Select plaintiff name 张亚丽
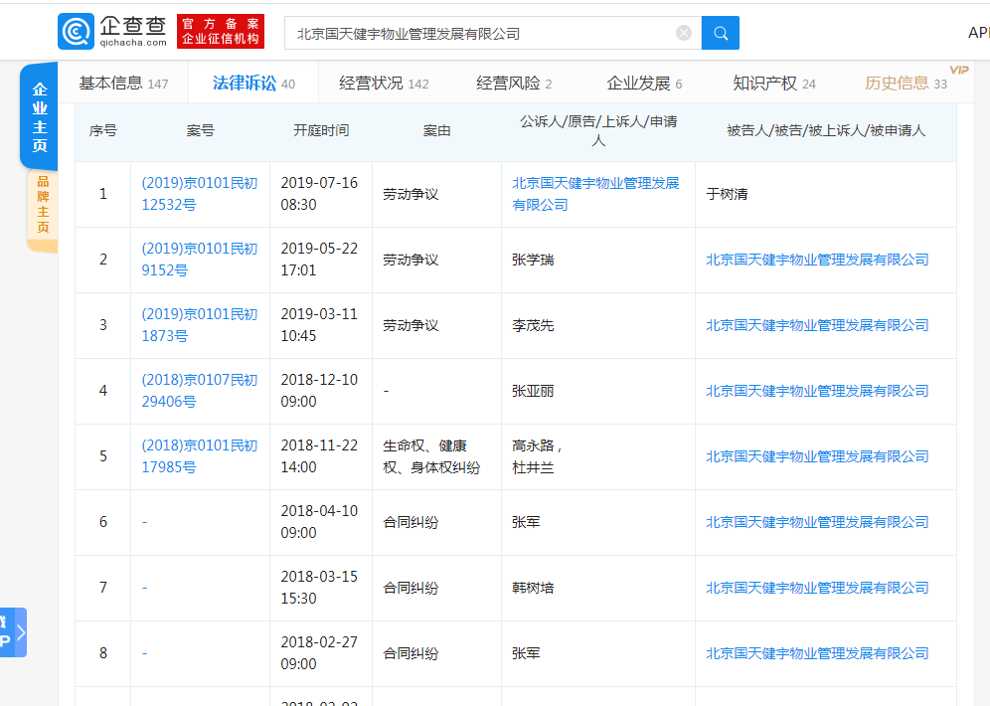This screenshot has width=990, height=706. pyautogui.click(x=533, y=391)
